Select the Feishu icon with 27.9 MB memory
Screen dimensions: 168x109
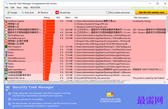click(x=6, y=67)
